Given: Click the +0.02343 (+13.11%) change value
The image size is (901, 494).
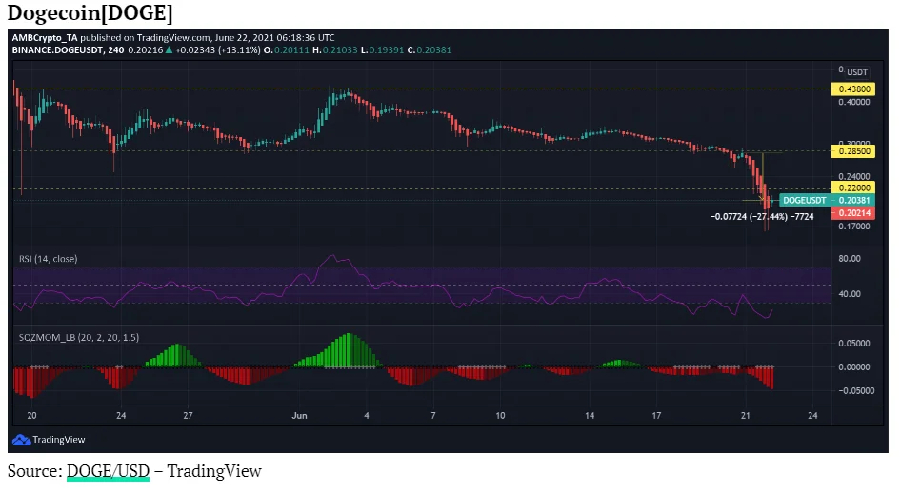Looking at the screenshot, I should (x=218, y=50).
